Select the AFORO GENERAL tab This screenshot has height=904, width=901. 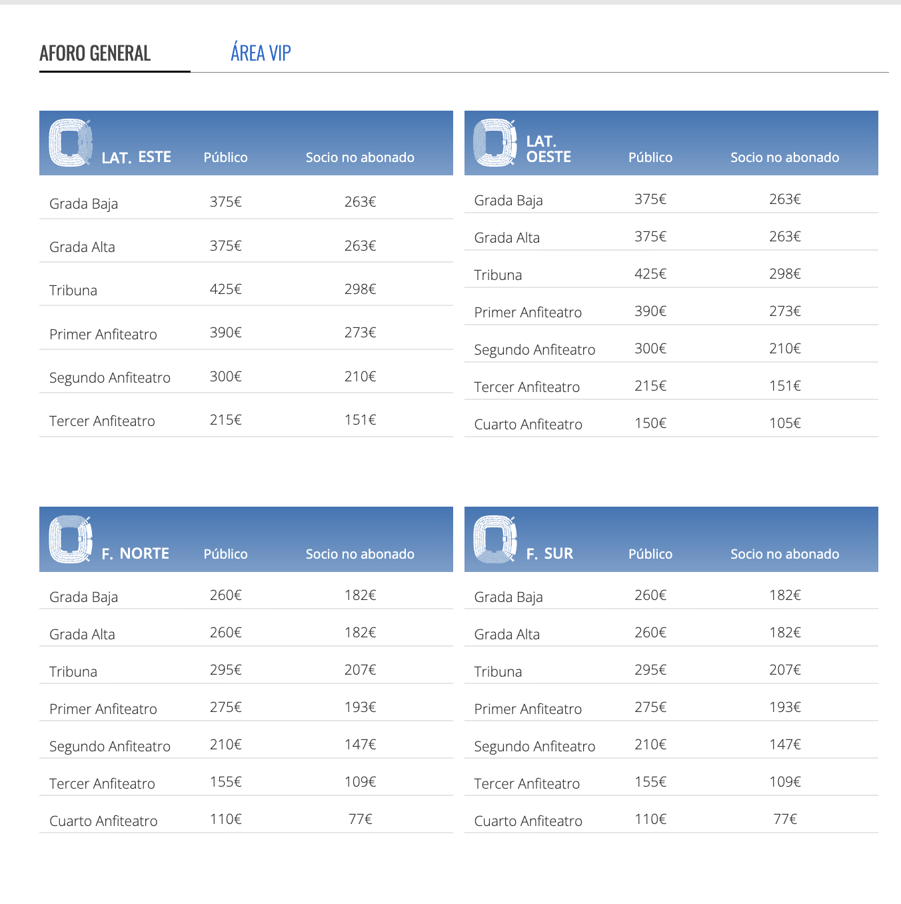coord(95,53)
